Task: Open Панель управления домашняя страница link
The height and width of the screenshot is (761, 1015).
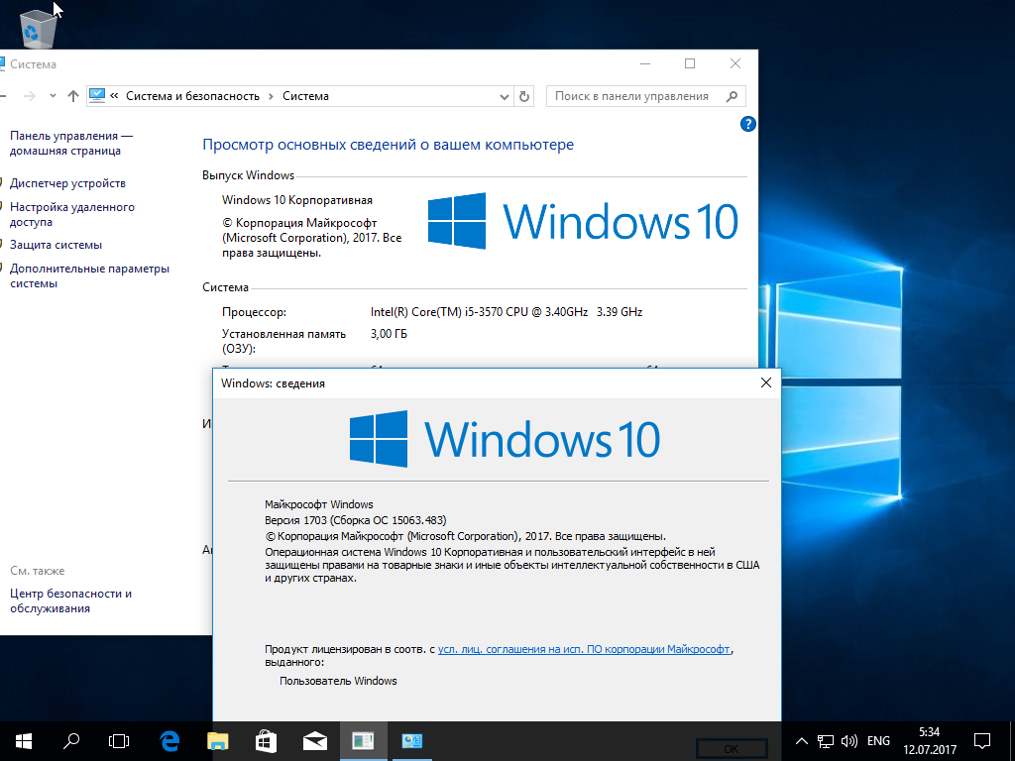Action: 71,143
